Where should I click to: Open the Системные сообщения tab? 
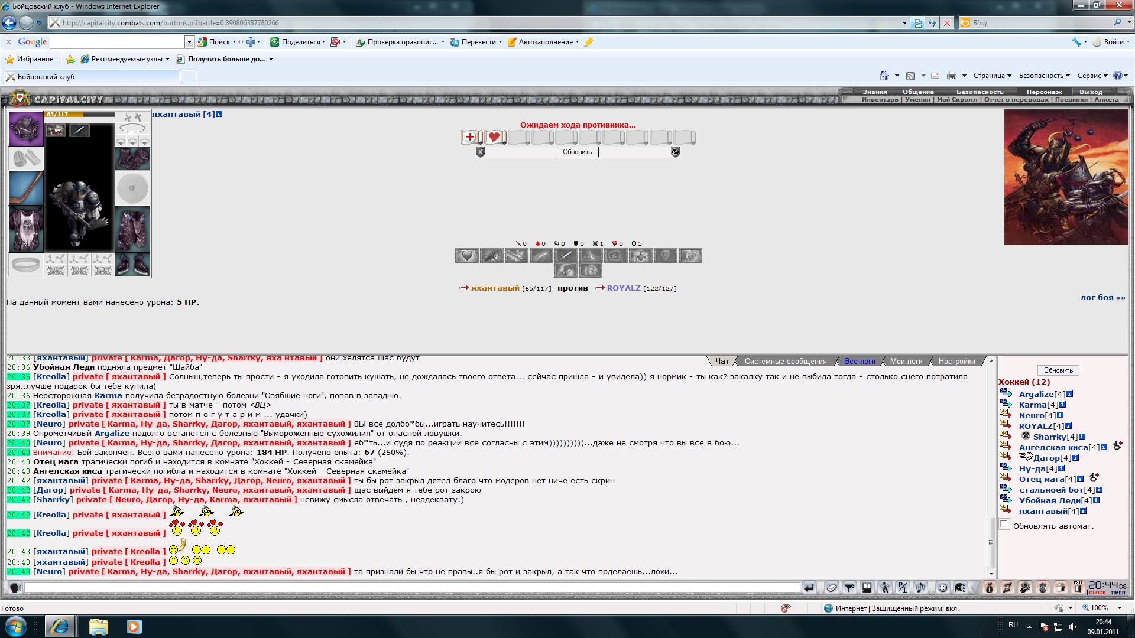[786, 361]
